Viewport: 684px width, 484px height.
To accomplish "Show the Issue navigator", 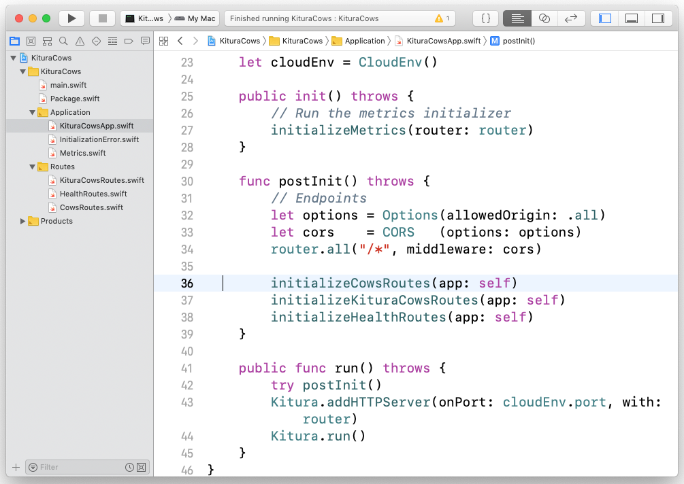I will click(80, 41).
